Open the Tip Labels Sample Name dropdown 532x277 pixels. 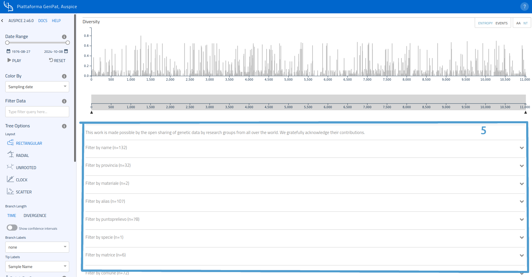click(x=37, y=267)
